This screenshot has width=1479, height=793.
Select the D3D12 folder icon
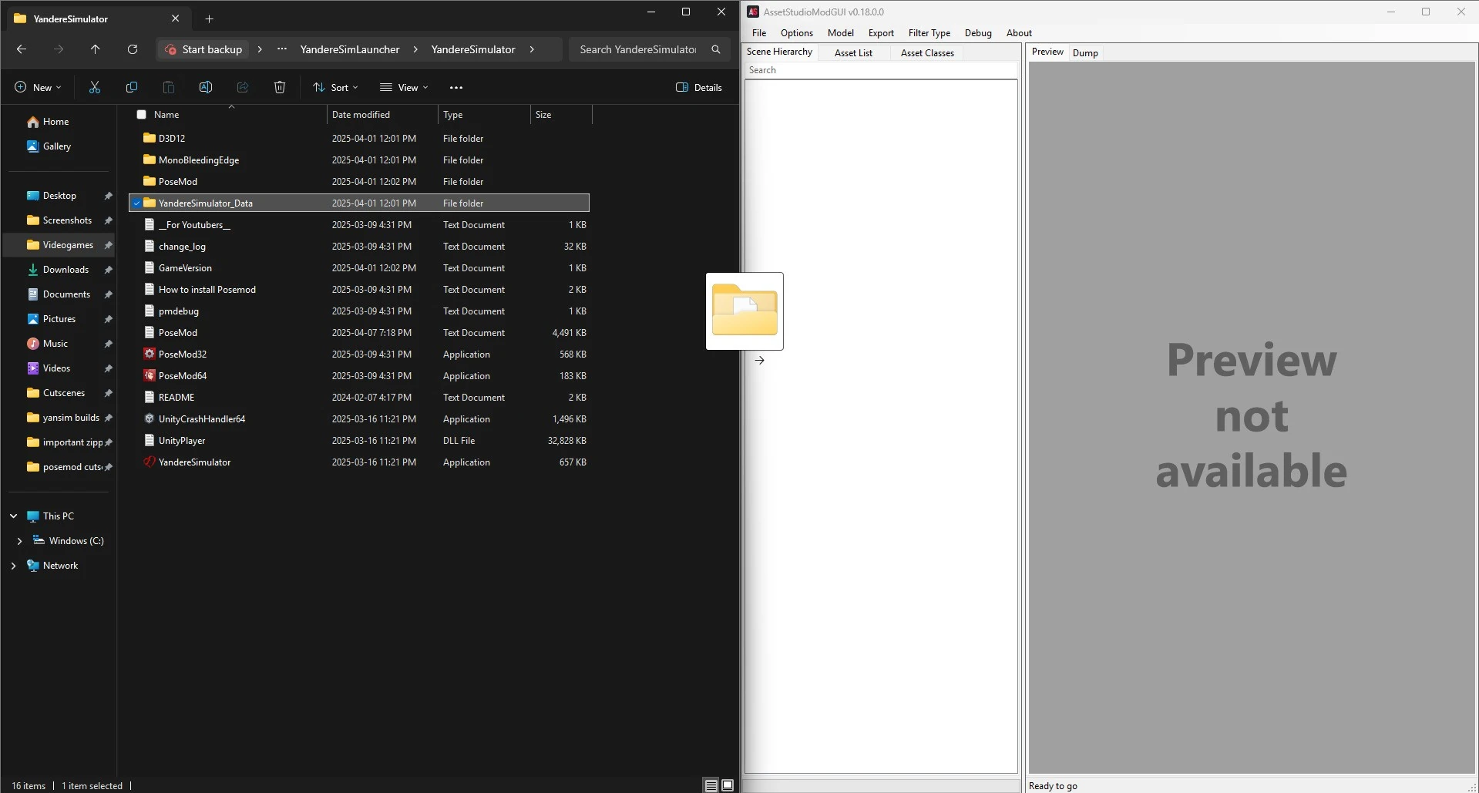tap(150, 139)
